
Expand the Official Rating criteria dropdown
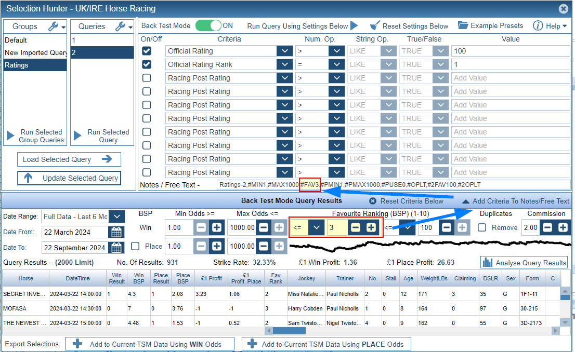pyautogui.click(x=284, y=51)
